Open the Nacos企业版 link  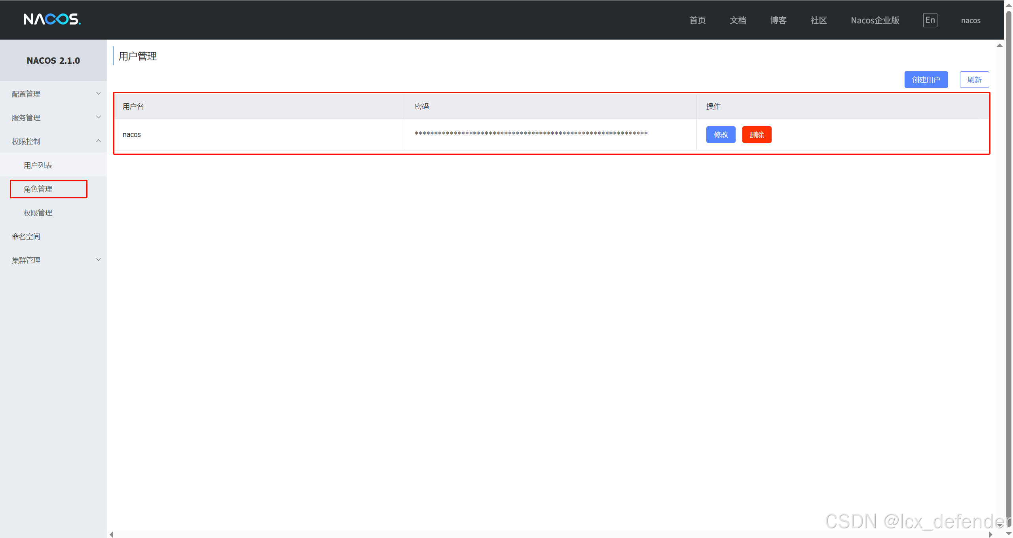(875, 20)
